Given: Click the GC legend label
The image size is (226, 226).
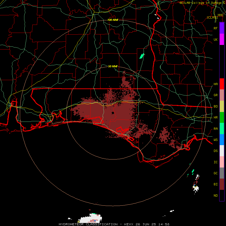Looking at the screenshot, I should [x=216, y=173].
